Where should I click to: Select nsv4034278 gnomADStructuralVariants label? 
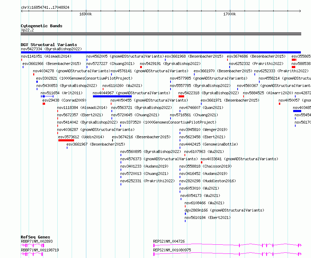[72, 71]
